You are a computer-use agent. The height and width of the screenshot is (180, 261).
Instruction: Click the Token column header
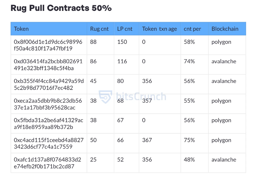point(21,29)
